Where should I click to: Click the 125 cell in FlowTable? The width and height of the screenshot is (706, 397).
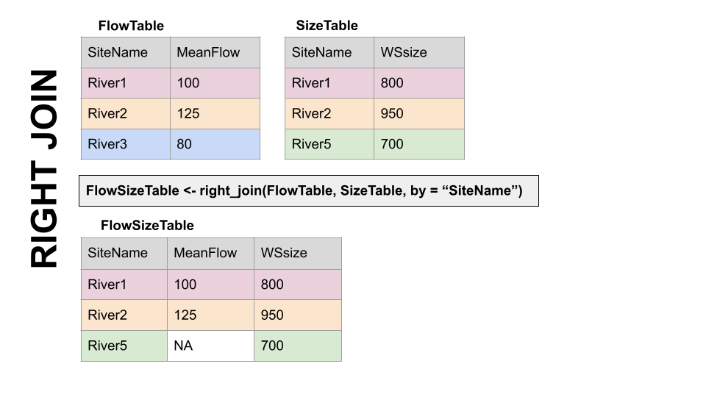coord(215,113)
